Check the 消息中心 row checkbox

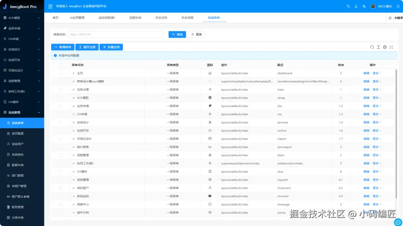tap(61, 204)
